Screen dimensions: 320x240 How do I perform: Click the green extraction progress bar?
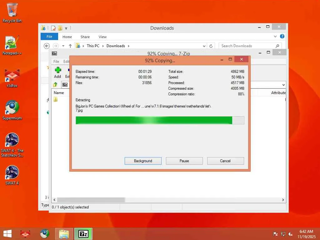point(160,120)
